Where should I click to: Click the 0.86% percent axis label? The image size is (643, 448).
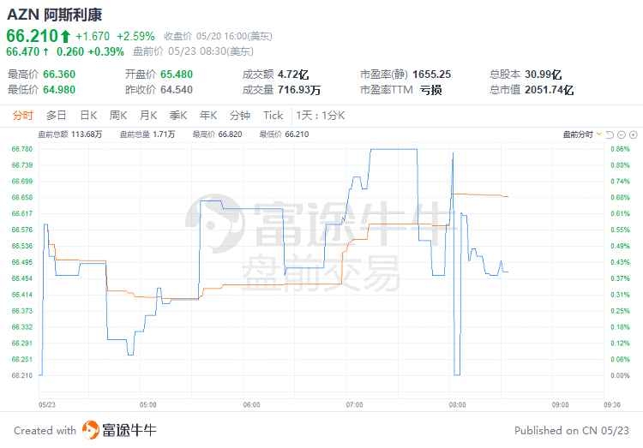(x=620, y=149)
